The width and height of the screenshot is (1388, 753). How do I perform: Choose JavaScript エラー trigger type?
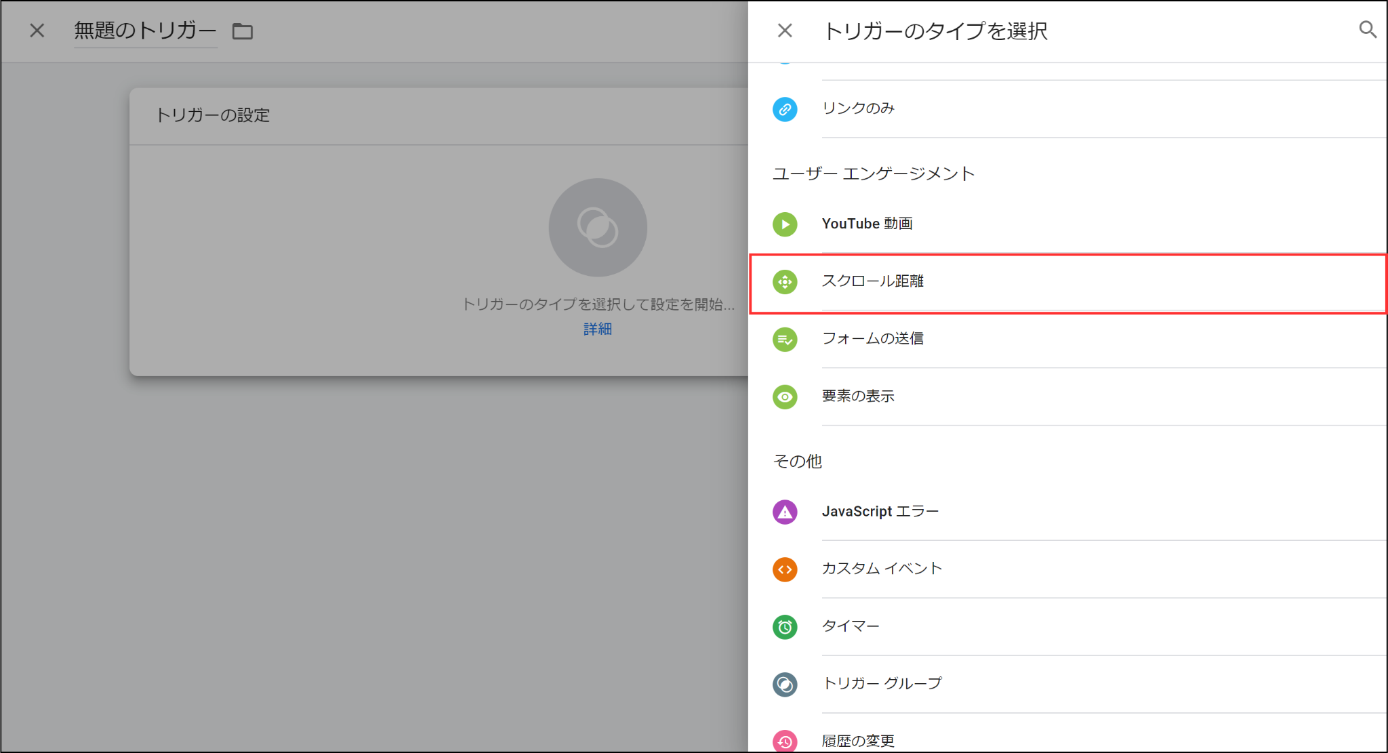(x=1068, y=512)
